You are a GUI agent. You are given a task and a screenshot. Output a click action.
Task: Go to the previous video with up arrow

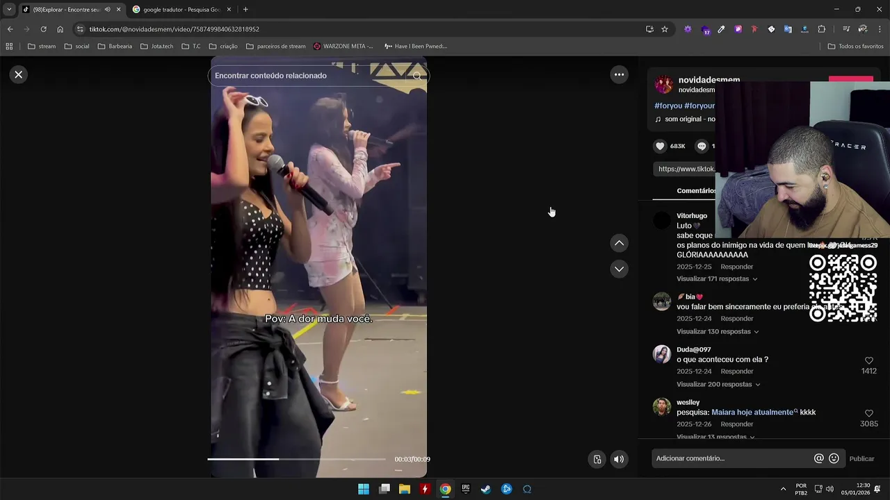pos(619,243)
